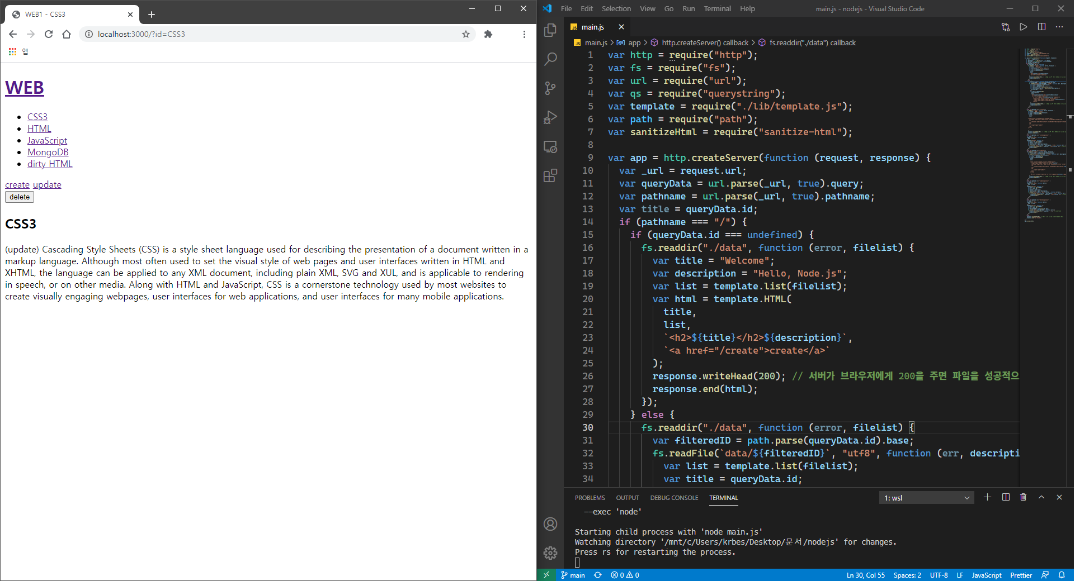Open the dirty HTML link
This screenshot has width=1075, height=581.
click(50, 164)
